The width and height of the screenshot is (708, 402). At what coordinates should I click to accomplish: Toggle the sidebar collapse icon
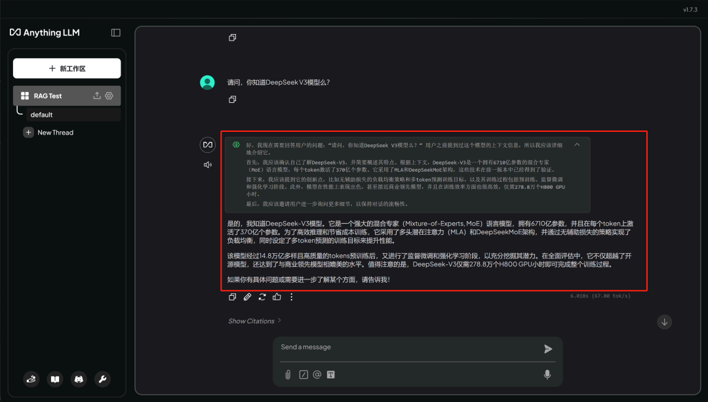115,33
